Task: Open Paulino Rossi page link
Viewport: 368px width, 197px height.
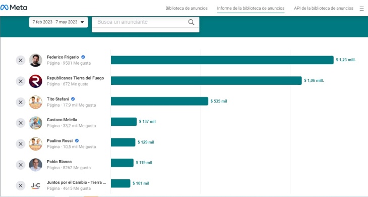Action: 59,140
